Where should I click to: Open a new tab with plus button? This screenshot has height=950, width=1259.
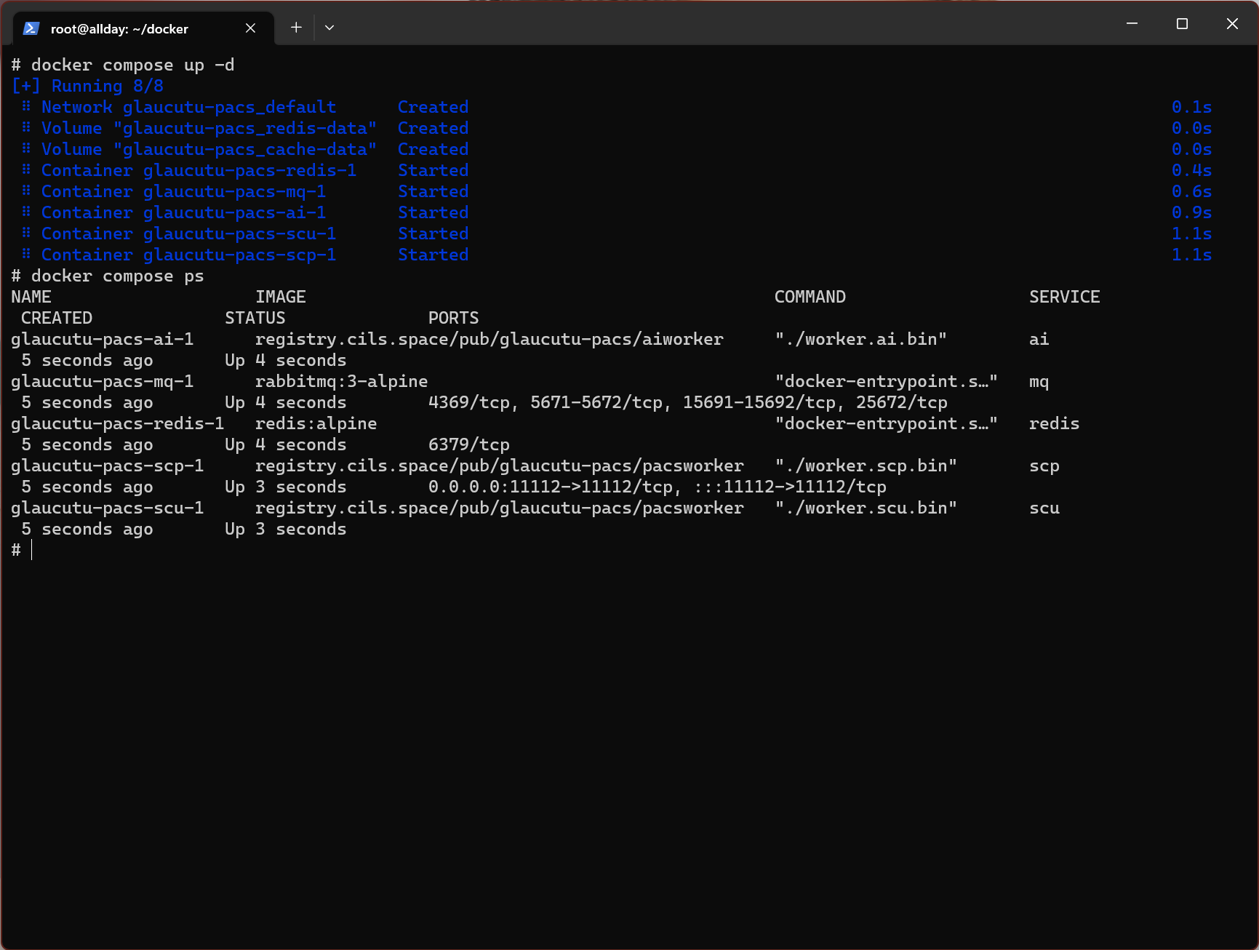click(x=296, y=28)
